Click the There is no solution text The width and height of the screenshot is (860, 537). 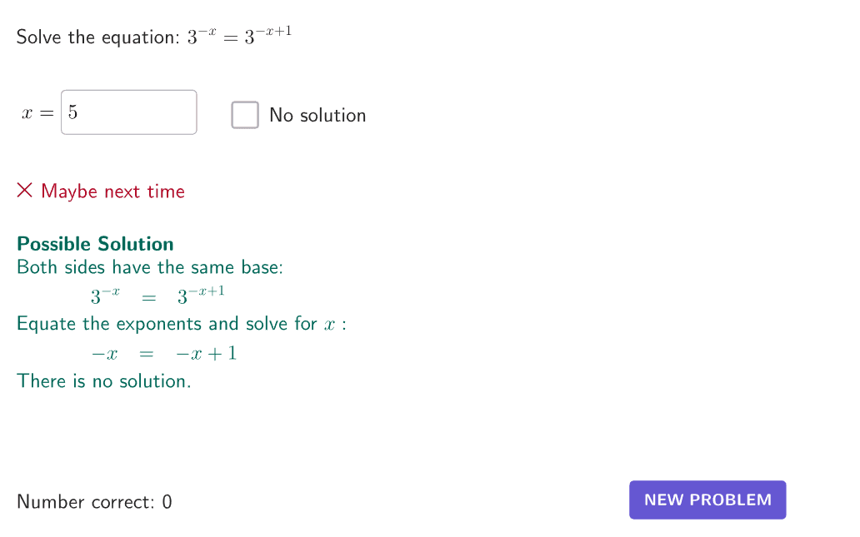point(103,380)
